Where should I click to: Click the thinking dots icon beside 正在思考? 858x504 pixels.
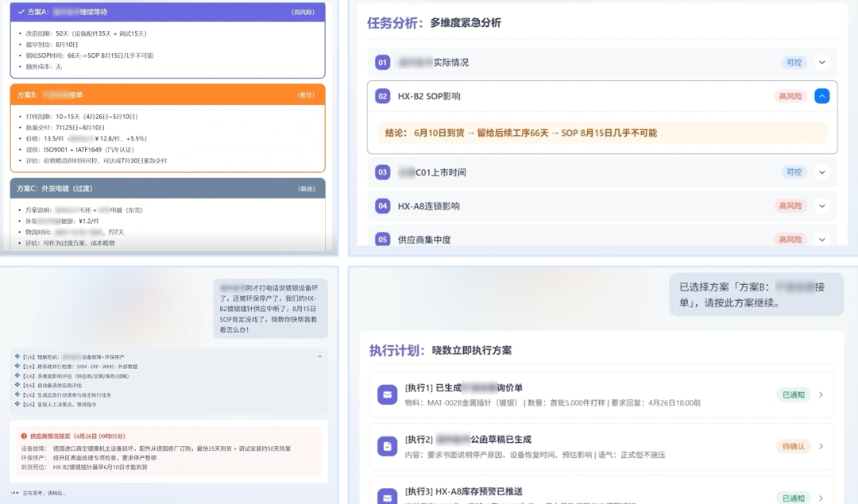[15, 493]
